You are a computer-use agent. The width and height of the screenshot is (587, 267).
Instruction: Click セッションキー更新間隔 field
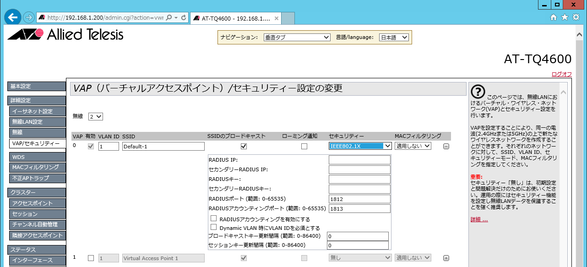[358, 245]
